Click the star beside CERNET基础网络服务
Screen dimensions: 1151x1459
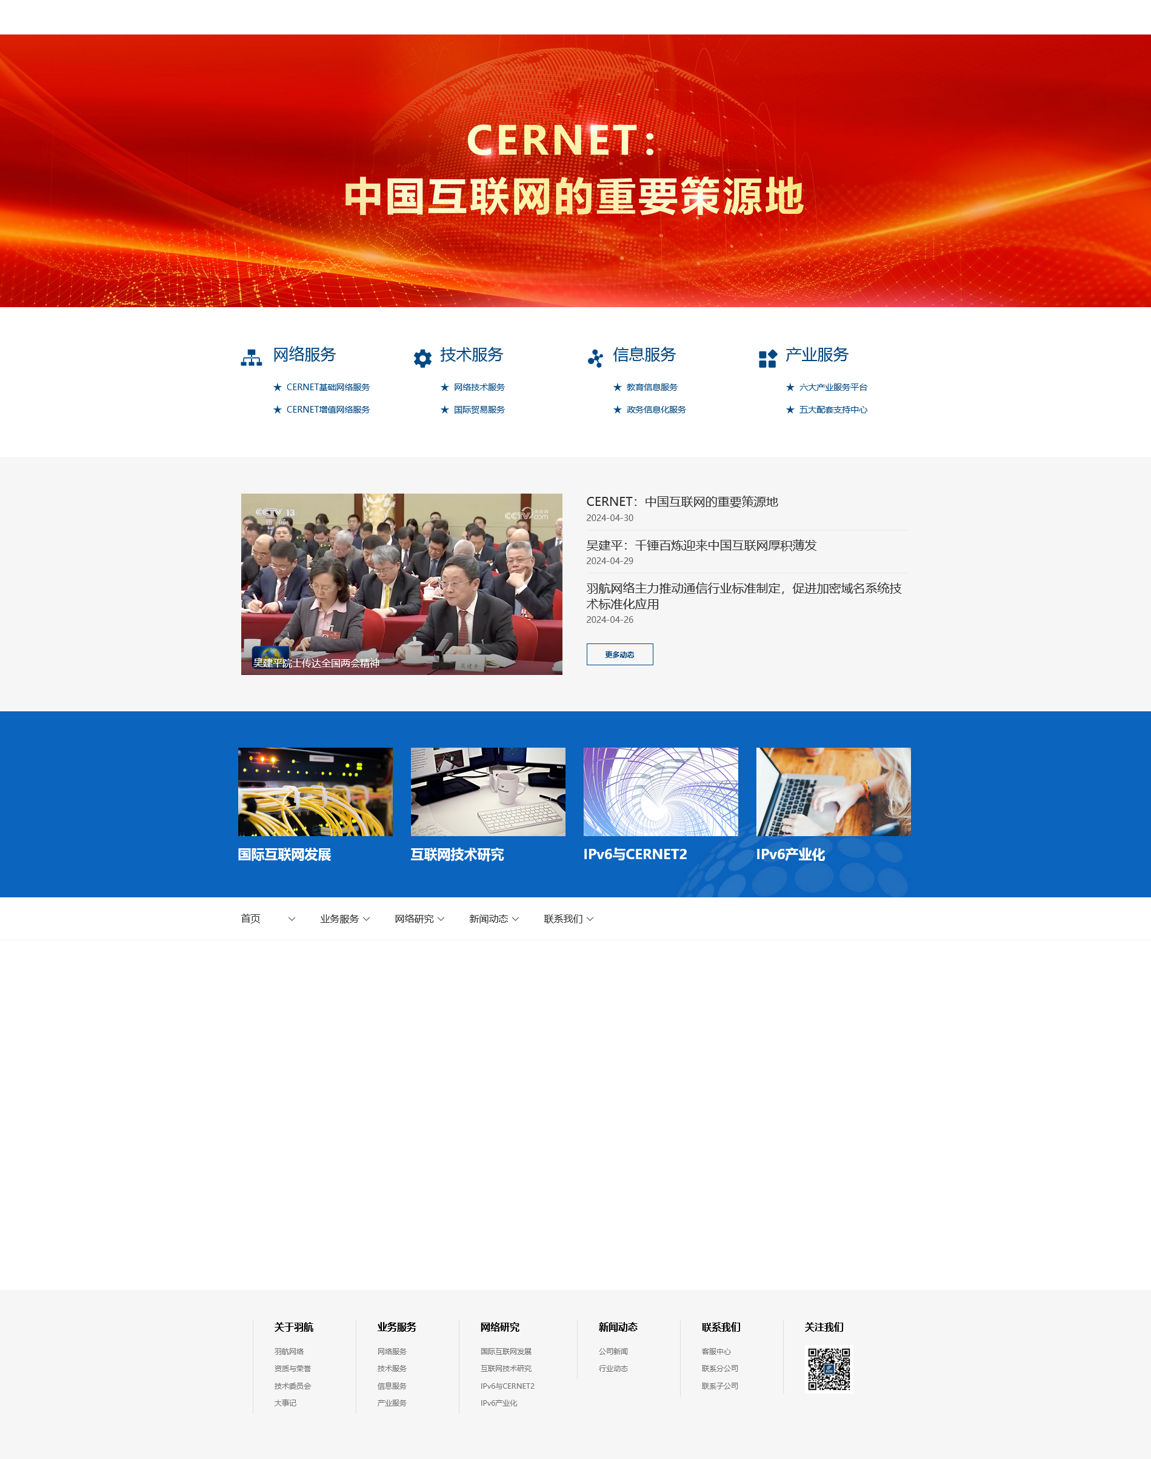(277, 387)
